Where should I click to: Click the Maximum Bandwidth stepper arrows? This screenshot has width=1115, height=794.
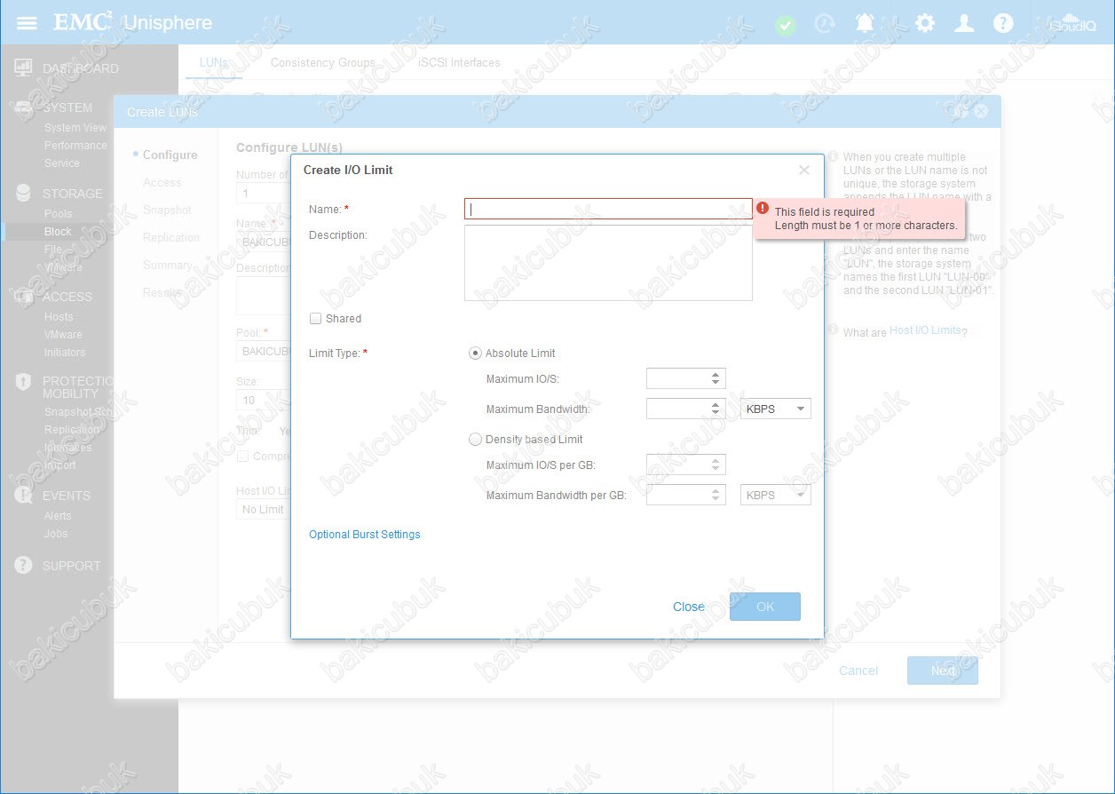point(716,409)
